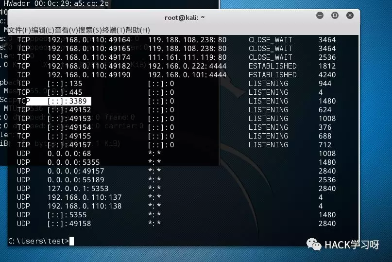This screenshot has height=262, width=392.
Task: Click LISTENING state with PID 944
Action: [x=268, y=84]
